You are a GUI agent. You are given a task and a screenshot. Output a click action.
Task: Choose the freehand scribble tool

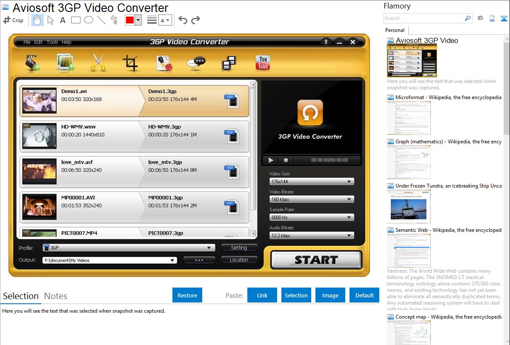click(x=114, y=20)
